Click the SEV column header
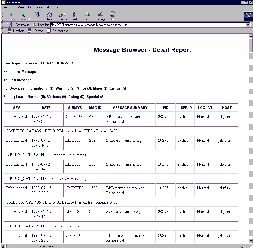The height and width of the screenshot is (248, 253). (16, 108)
